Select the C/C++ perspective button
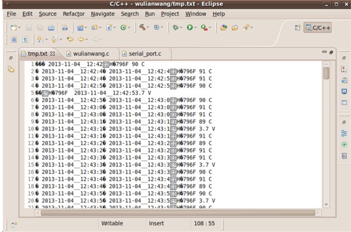The height and width of the screenshot is (232, 351). (318, 27)
